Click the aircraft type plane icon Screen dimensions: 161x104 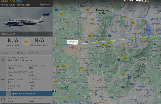click(x=3, y=59)
